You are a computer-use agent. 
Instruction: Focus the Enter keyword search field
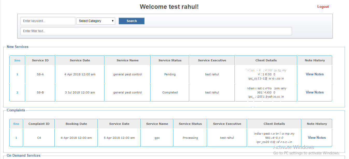point(48,21)
